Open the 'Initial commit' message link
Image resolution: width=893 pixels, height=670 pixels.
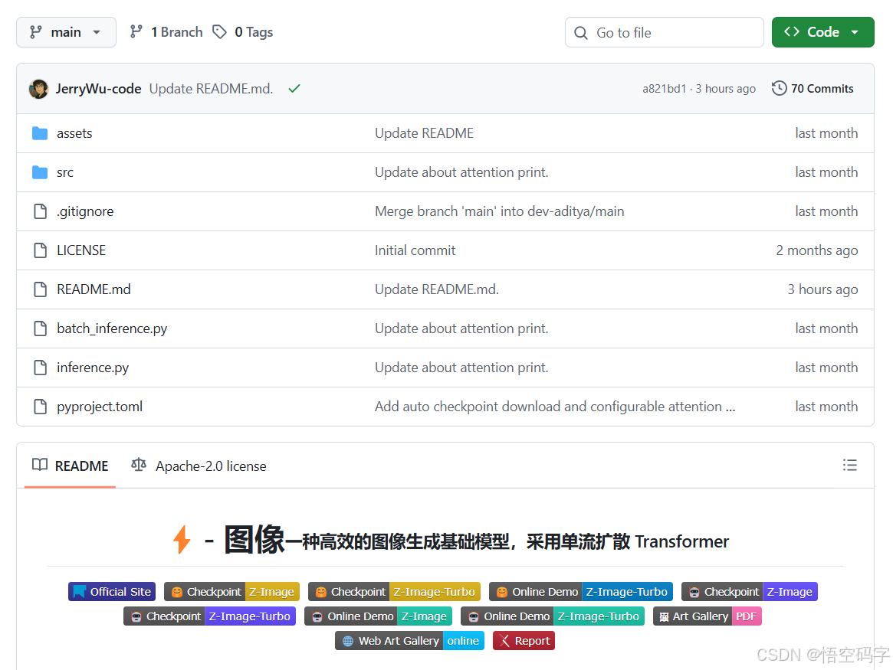(x=415, y=250)
